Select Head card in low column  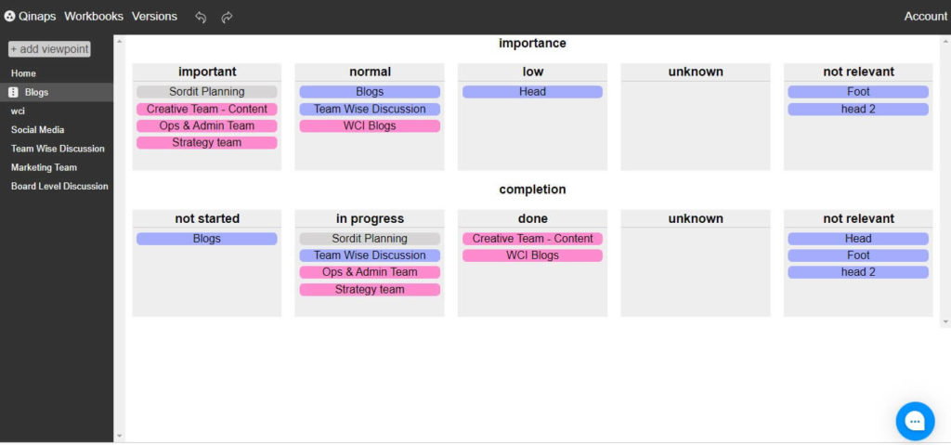pos(532,92)
